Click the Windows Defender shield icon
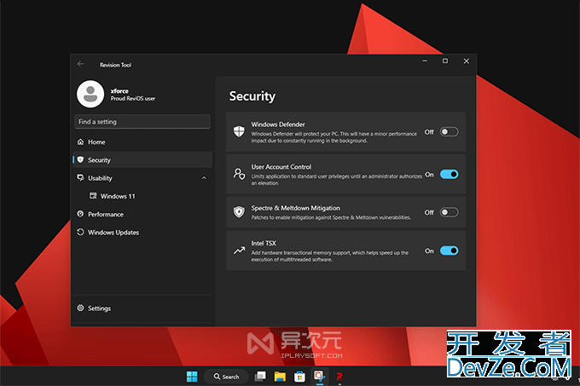 [239, 131]
